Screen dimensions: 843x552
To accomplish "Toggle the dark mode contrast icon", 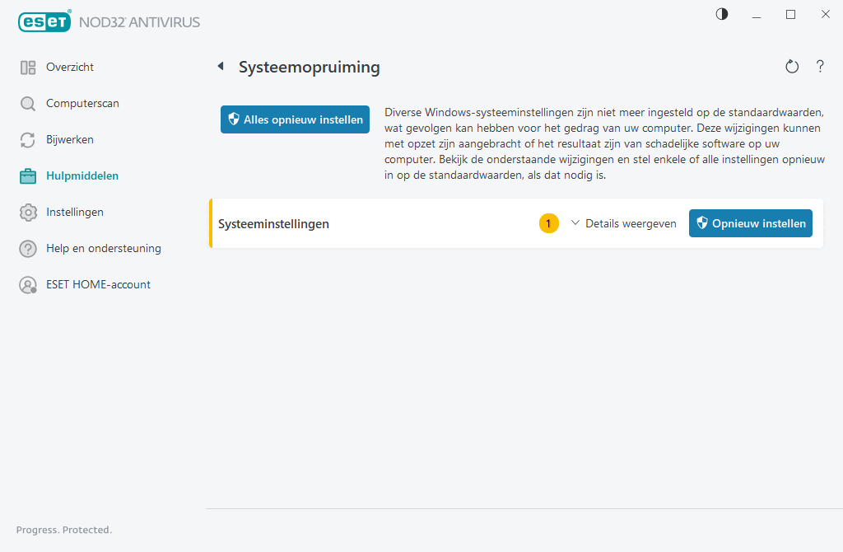I will 721,14.
